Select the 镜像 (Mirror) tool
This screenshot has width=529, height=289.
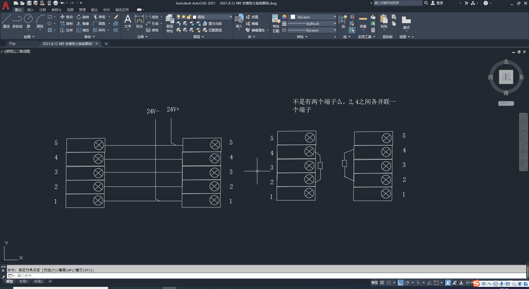[82, 23]
